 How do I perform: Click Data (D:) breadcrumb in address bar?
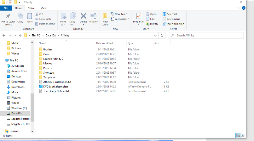50,36
